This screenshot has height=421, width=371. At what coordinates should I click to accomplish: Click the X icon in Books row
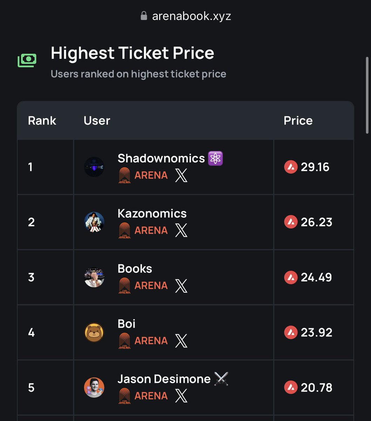(181, 285)
